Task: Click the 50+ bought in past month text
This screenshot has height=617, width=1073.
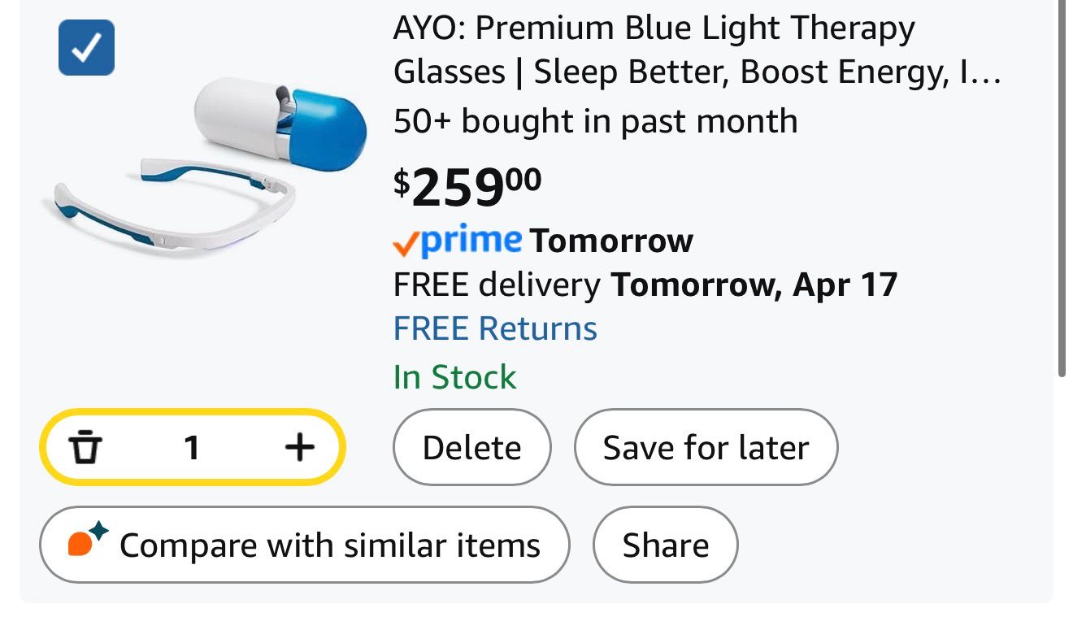Action: (595, 122)
